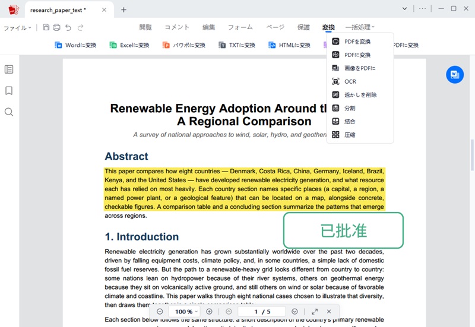Select PDFに変換 in dropdown menu
This screenshot has width=475, height=327.
[x=360, y=55]
